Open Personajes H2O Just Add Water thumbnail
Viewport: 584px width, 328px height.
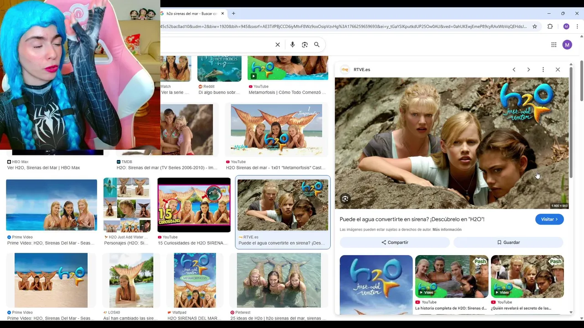[x=126, y=205]
